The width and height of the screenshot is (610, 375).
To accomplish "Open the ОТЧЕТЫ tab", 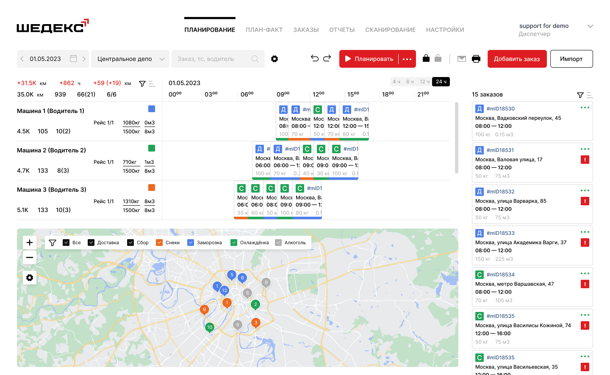I will pyautogui.click(x=342, y=30).
